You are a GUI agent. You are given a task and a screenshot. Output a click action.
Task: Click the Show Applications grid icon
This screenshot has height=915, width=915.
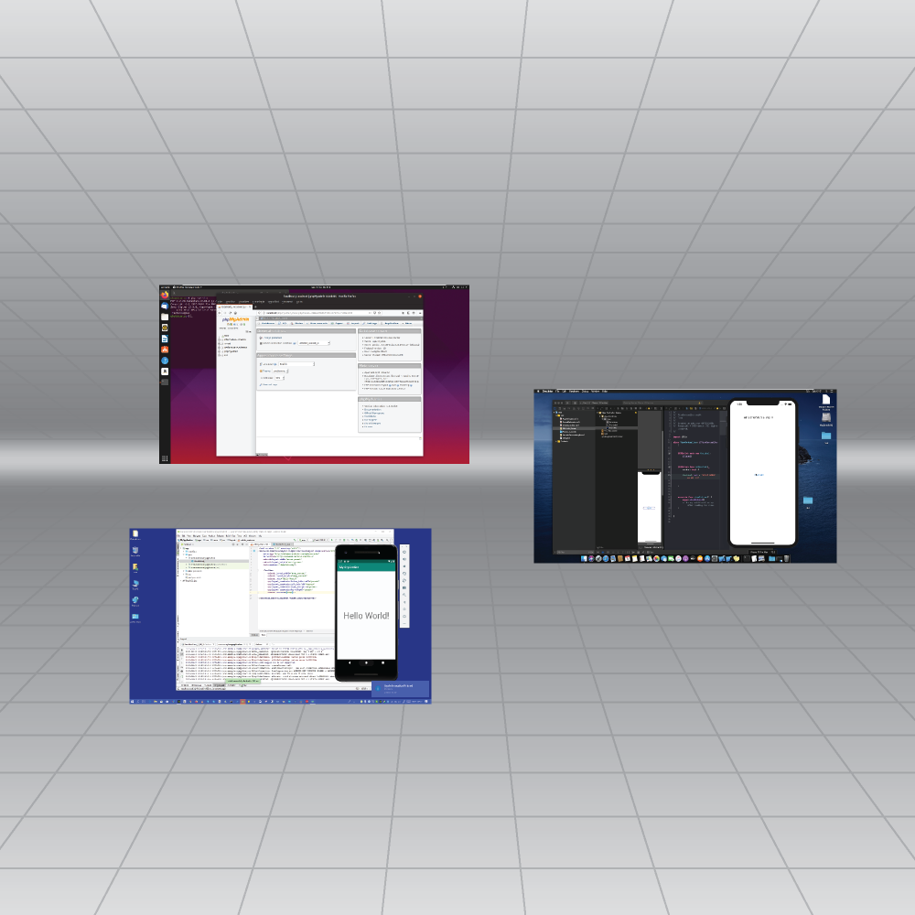[165, 457]
